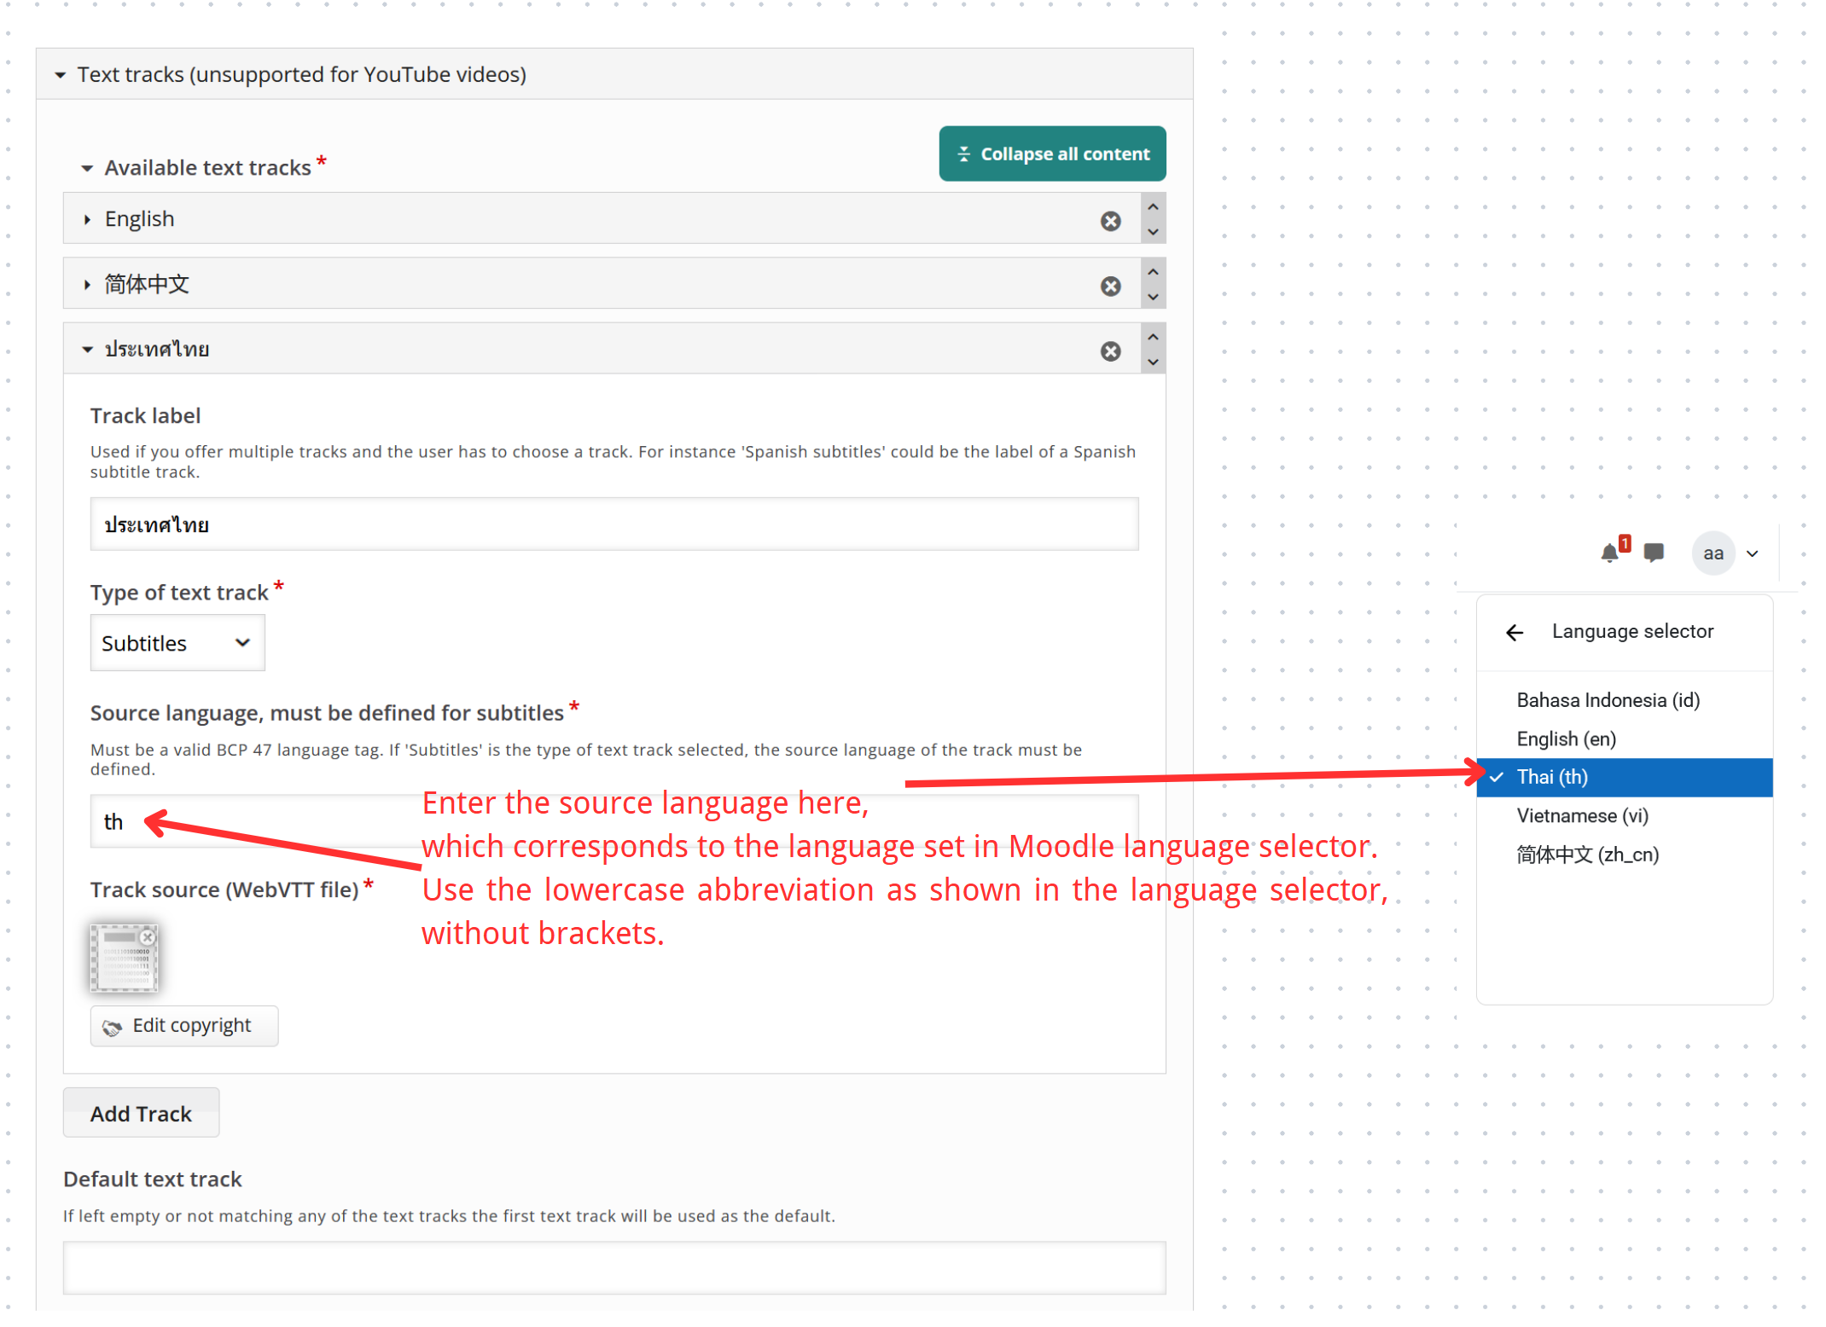Move 简体中文 track up
Image resolution: width=1826 pixels, height=1327 pixels.
click(1153, 272)
